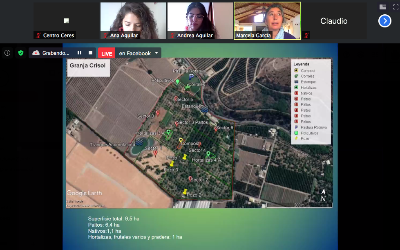400x250 pixels.
Task: Click the Sector 2 red map pin
Action: point(190,178)
